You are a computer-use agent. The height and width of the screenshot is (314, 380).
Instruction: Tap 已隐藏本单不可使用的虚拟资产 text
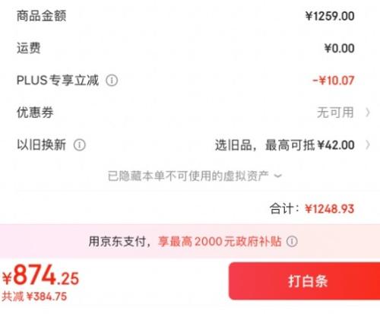point(188,176)
